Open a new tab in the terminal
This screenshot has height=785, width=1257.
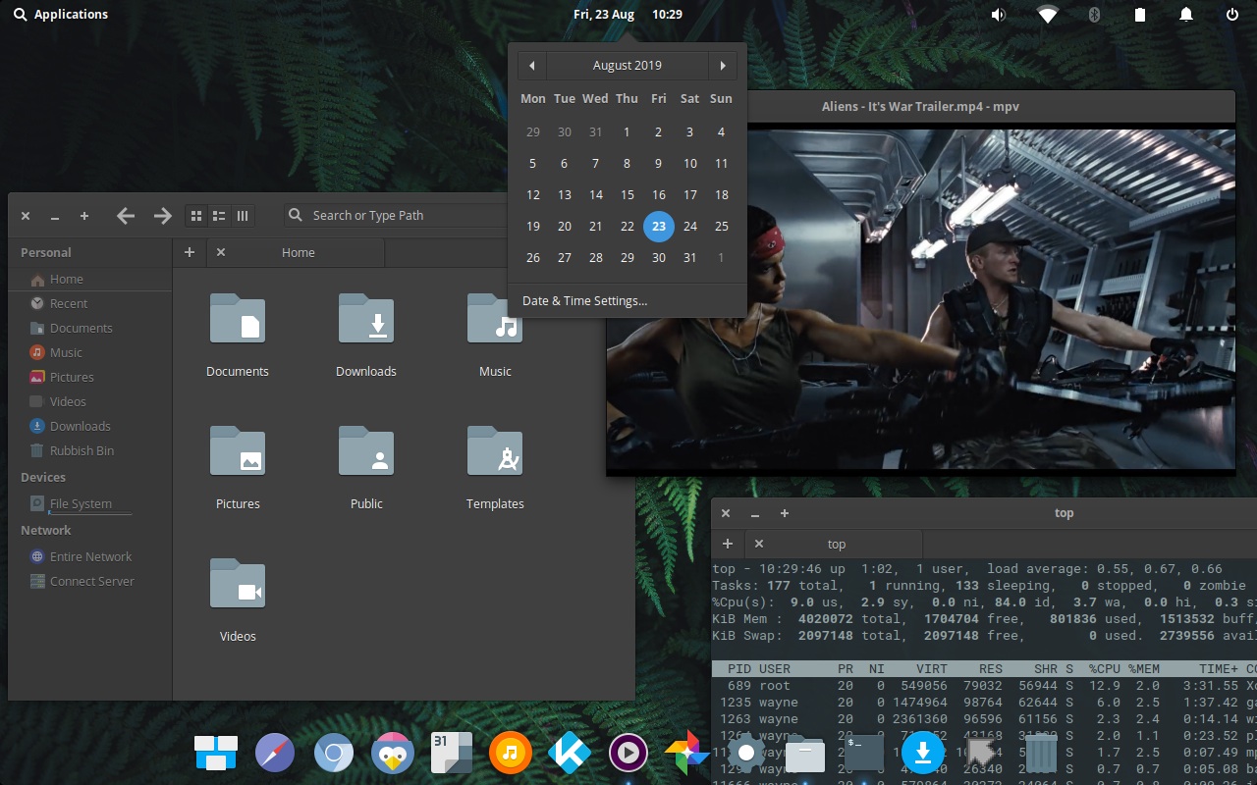click(728, 544)
